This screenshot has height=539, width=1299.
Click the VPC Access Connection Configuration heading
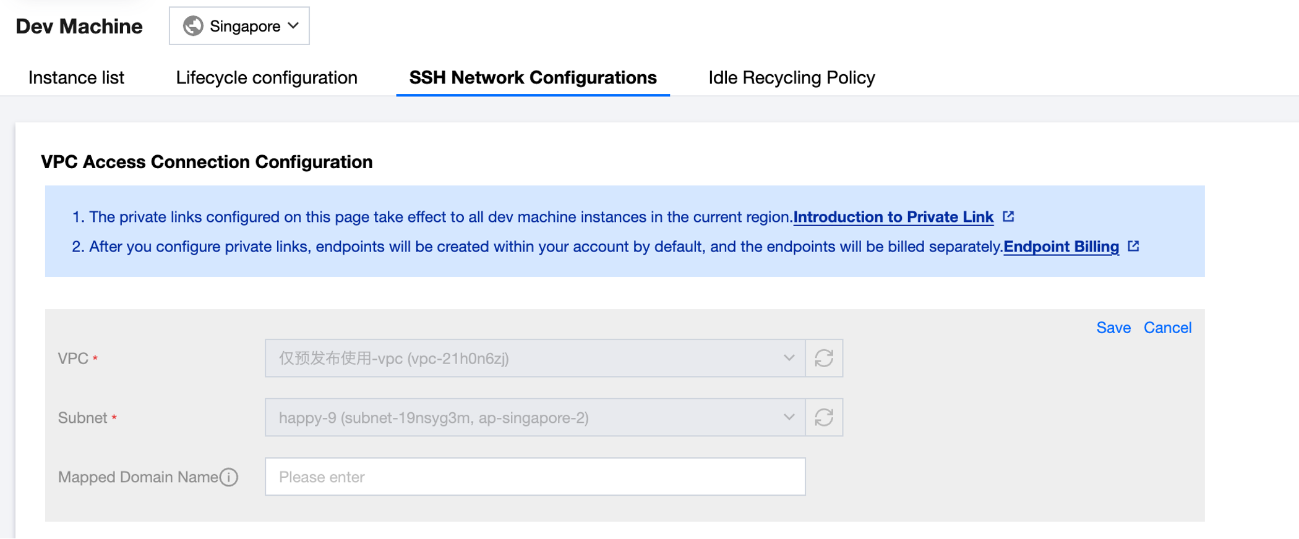[x=207, y=162]
